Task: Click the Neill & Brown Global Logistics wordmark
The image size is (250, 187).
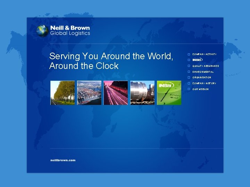Action: (x=70, y=30)
